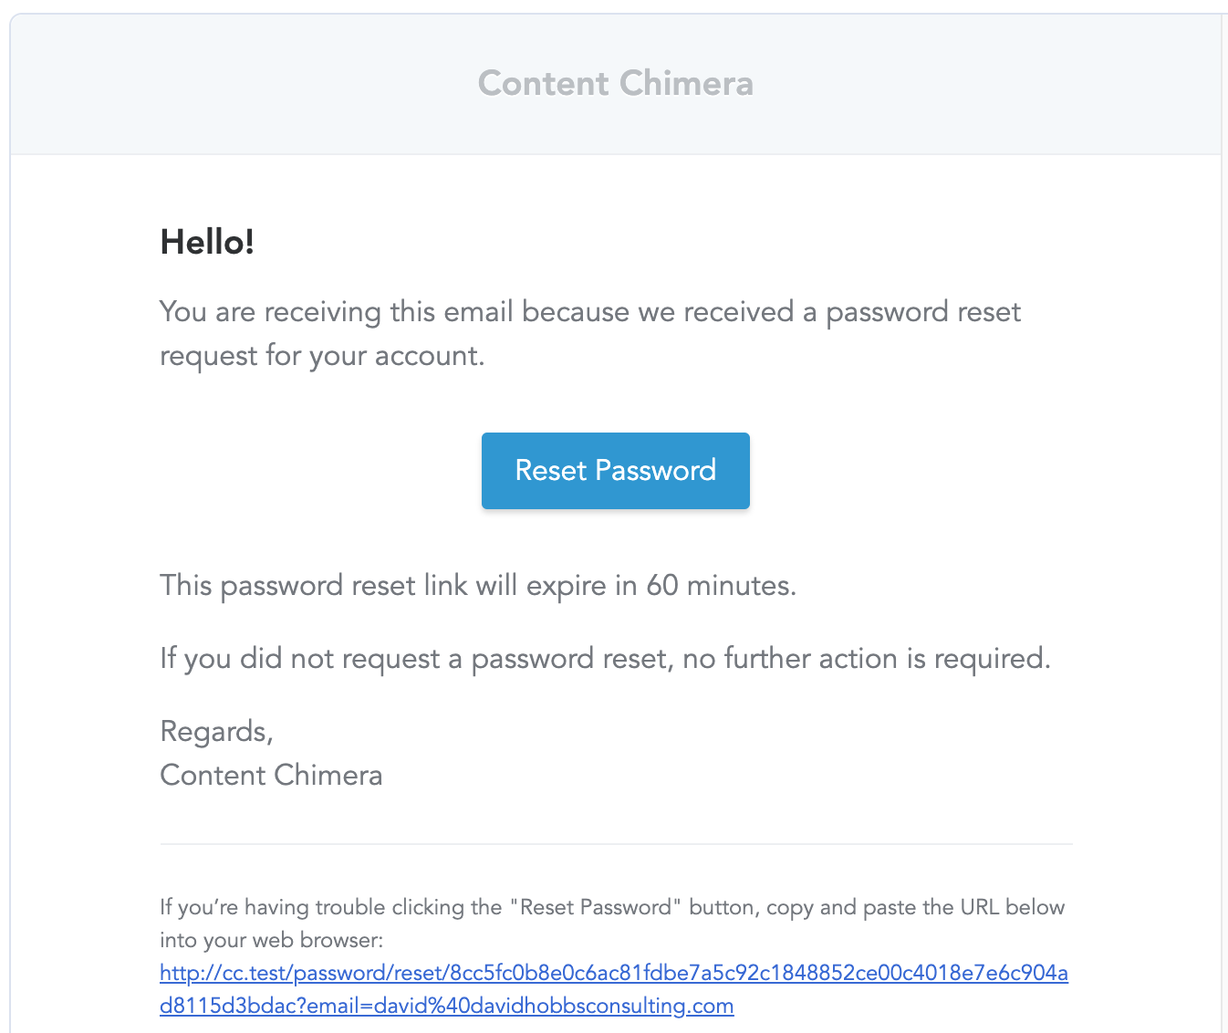Click the Content Chimera signature under Regards
1228x1033 pixels.
(x=271, y=776)
